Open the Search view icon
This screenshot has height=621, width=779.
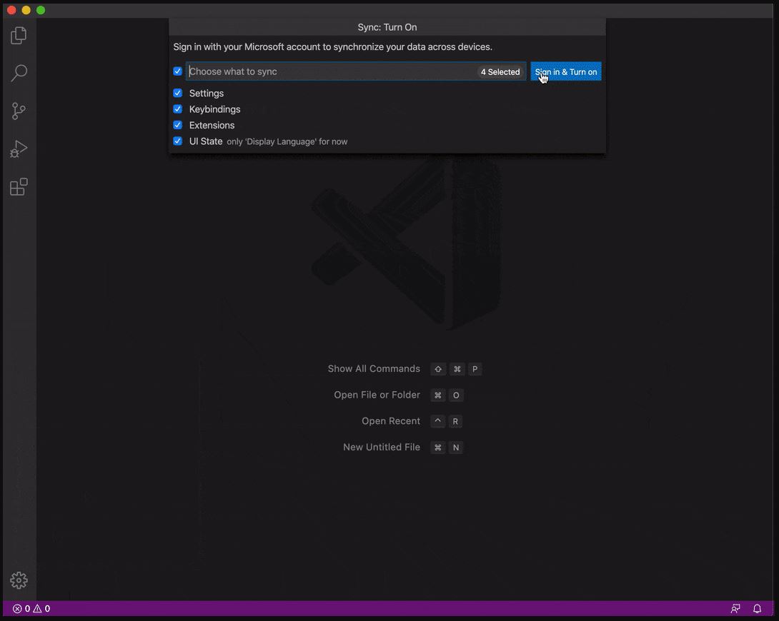[19, 73]
